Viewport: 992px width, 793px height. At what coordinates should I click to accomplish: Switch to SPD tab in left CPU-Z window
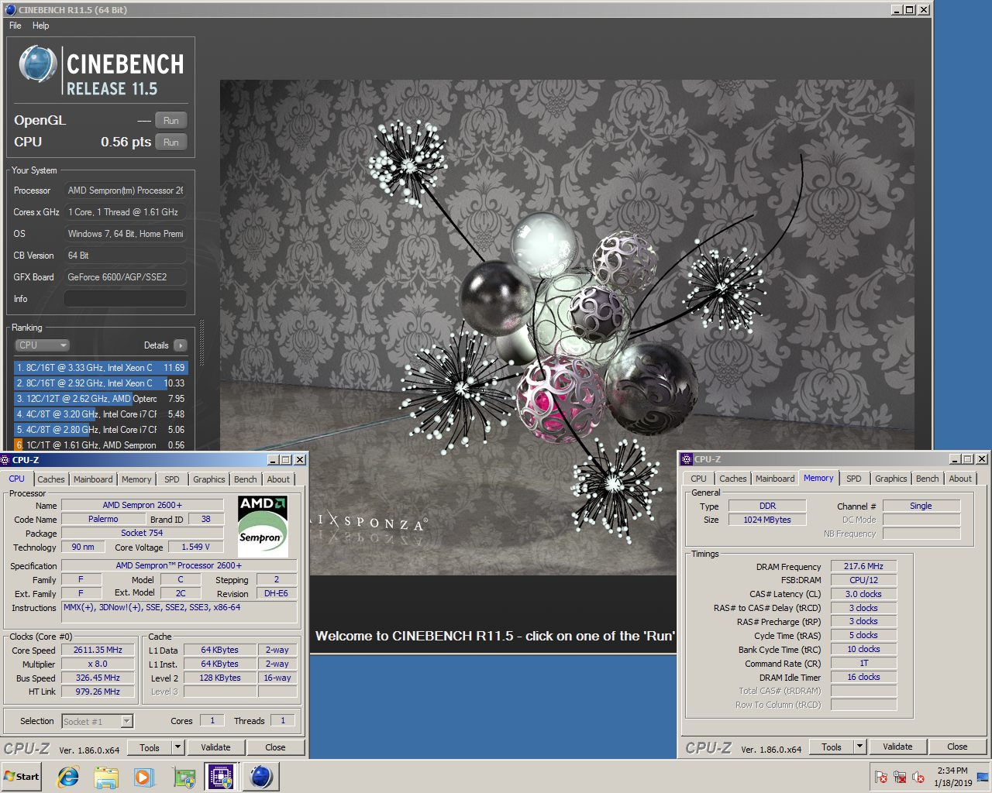(172, 479)
